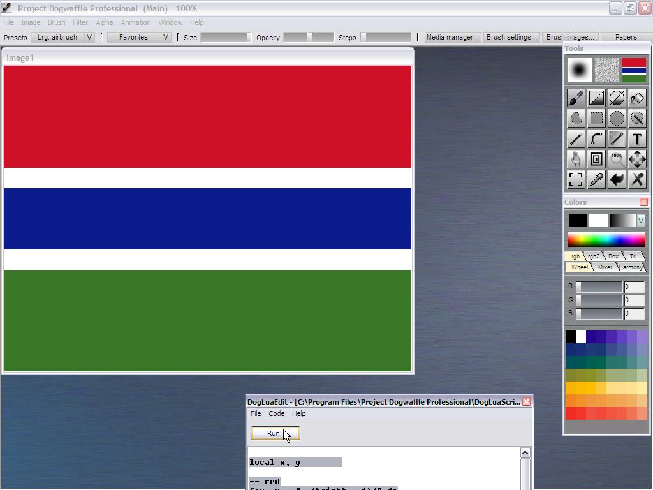The image size is (653, 490).
Task: Select the paintbrush tool
Action: click(x=576, y=98)
